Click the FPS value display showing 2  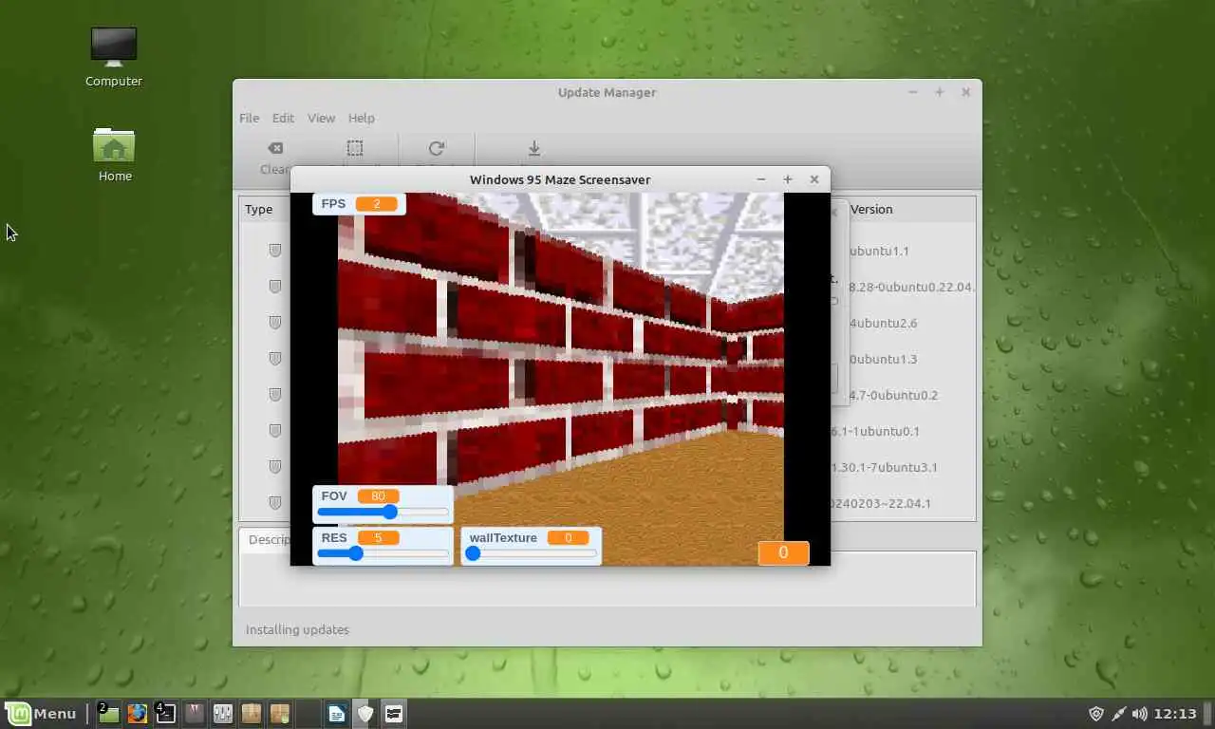[x=377, y=204]
